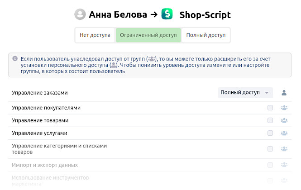Click the green Shop-Script app icon
The image size is (301, 190).
(x=167, y=14)
